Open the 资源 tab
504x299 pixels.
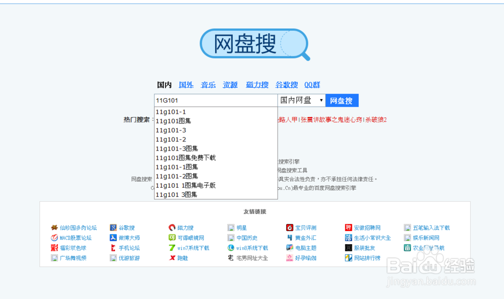(x=230, y=85)
